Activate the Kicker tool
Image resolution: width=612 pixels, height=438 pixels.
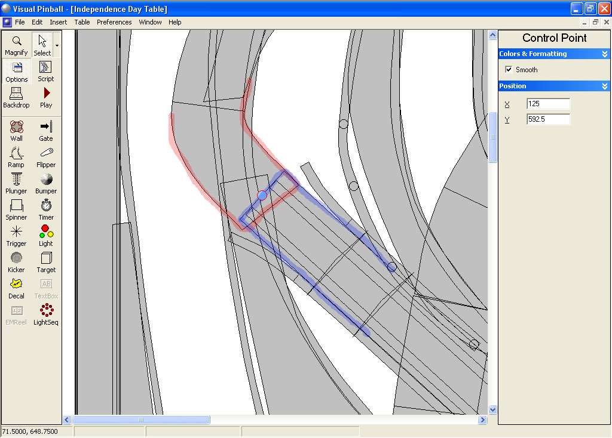point(17,262)
